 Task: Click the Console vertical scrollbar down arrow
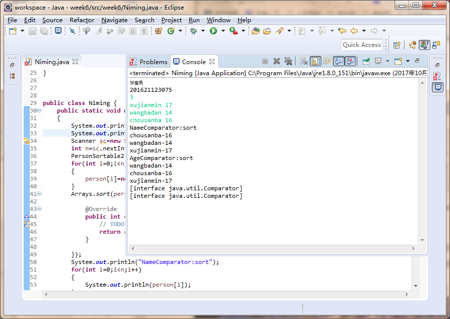(422, 240)
